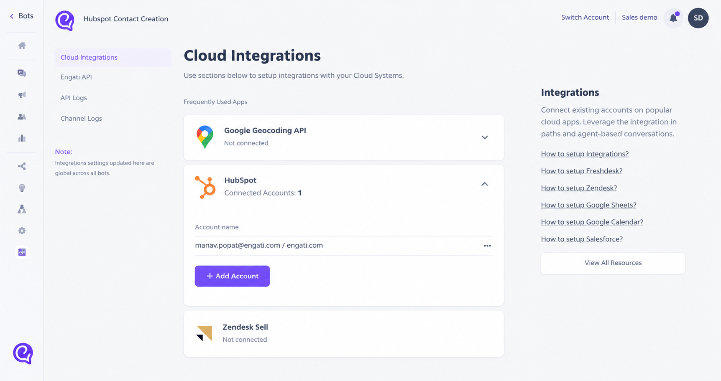Click the Hubspot Contact Creation bot name

[x=126, y=19]
